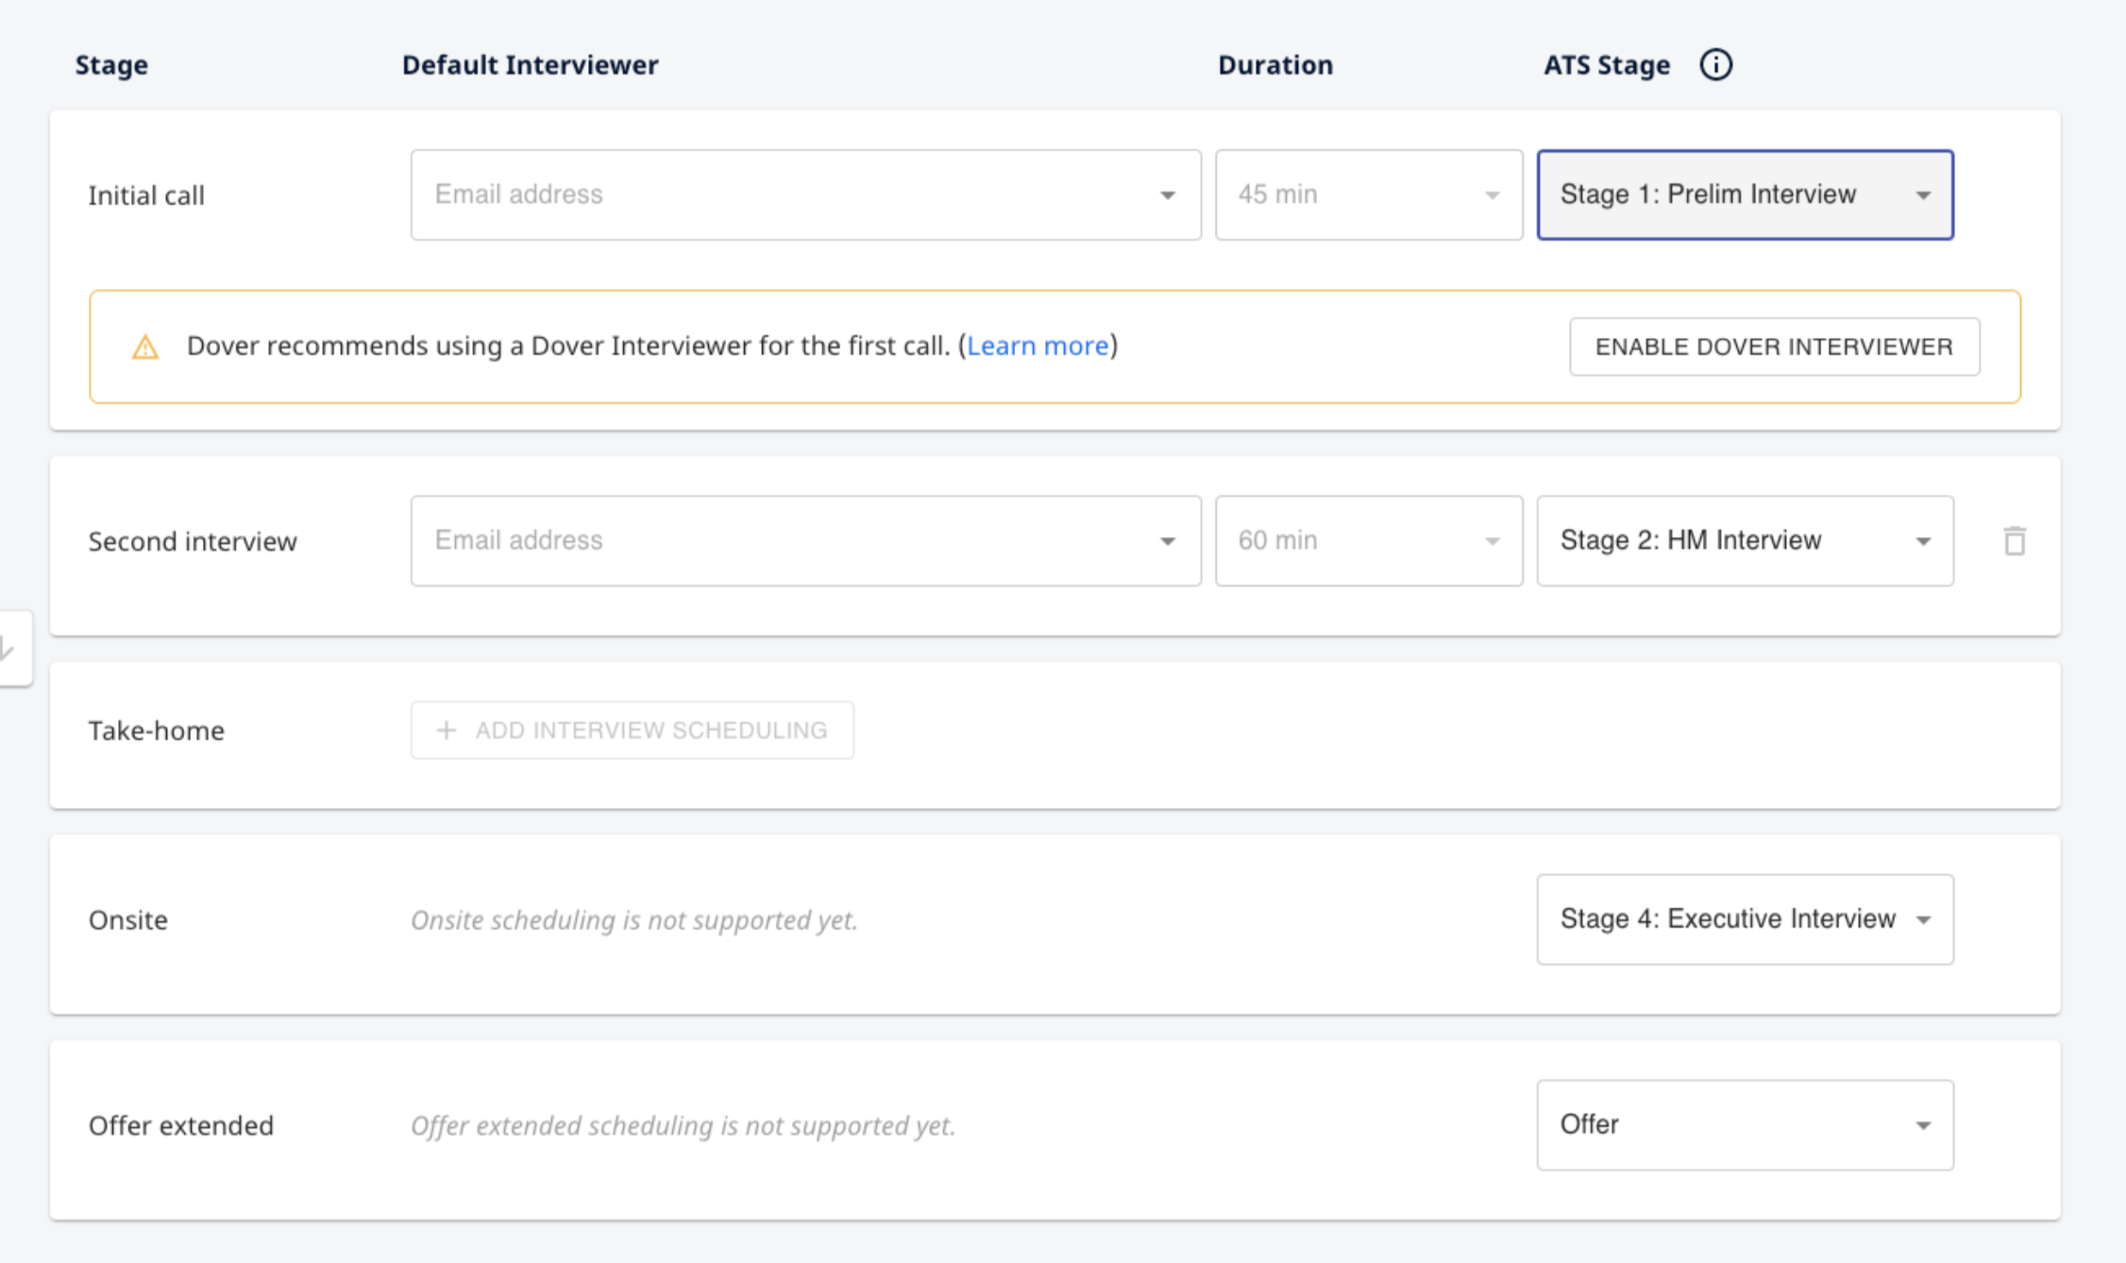Click the Dover recommends banner message

[652, 345]
